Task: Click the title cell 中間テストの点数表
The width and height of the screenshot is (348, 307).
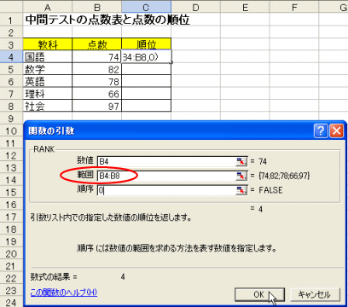Action: (x=107, y=20)
